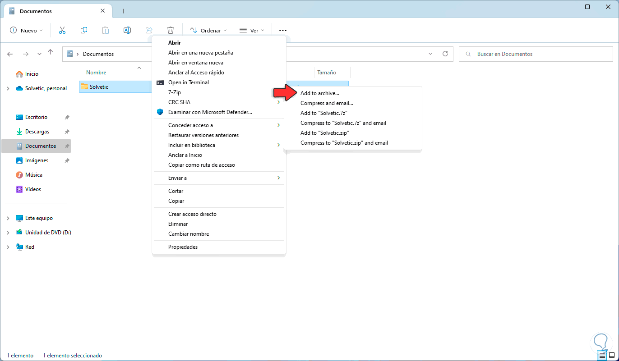The width and height of the screenshot is (619, 361).
Task: Click the Copy icon in toolbar
Action: coord(84,30)
